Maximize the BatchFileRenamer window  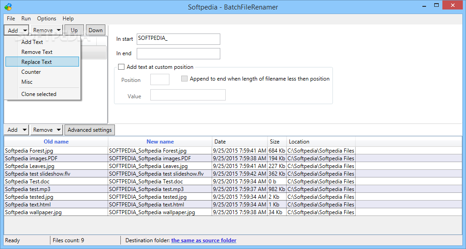pos(436,5)
